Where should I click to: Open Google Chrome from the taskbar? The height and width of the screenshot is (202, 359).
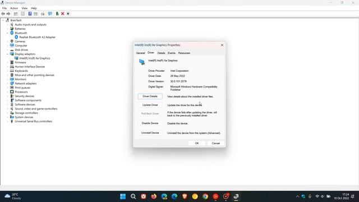pos(205,196)
